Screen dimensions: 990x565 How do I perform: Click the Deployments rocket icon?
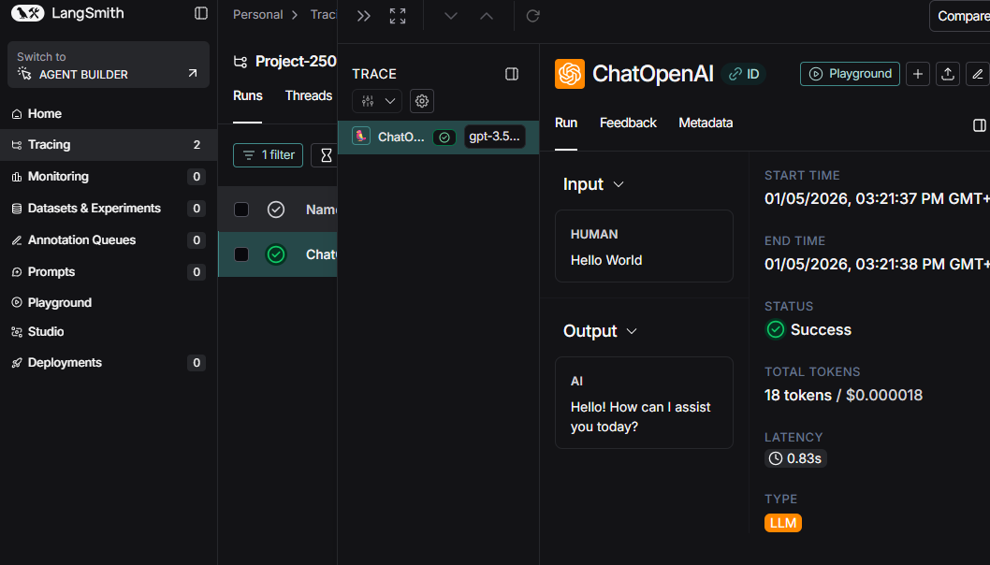coord(17,363)
